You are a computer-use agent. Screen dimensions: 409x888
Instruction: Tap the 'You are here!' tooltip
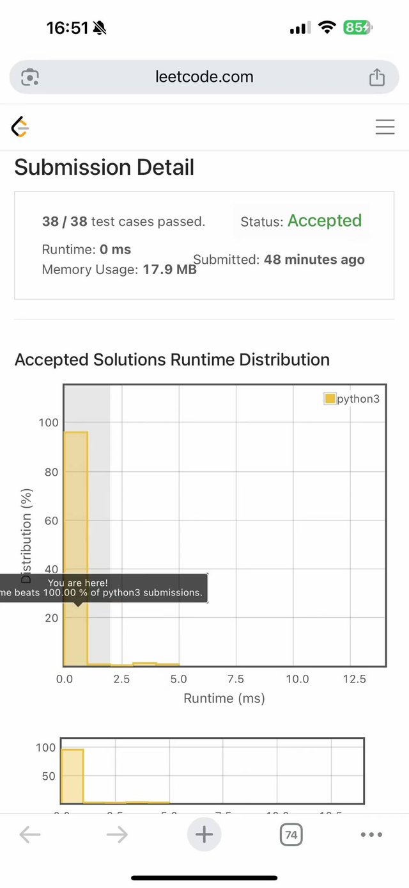click(x=102, y=588)
